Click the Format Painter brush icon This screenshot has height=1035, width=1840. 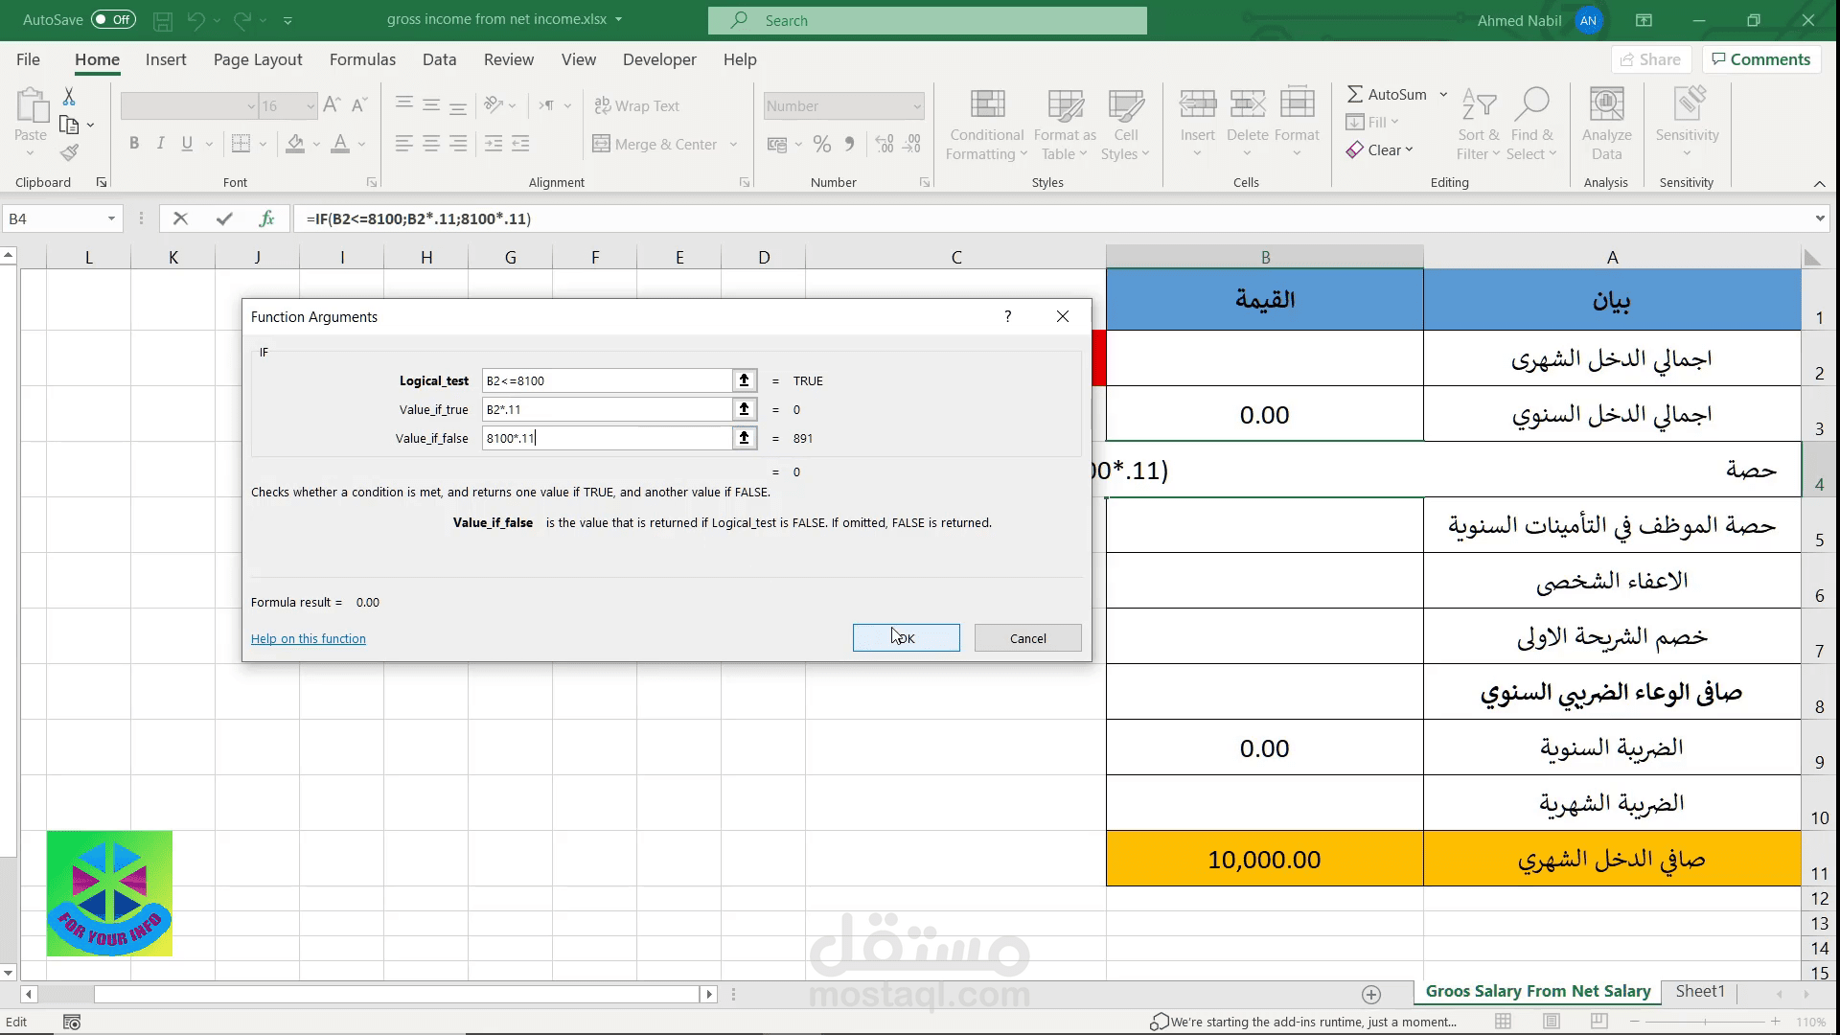click(x=69, y=152)
